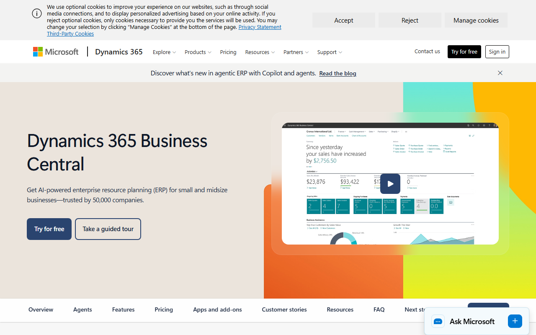Click the video preview thumbnail

[390, 183]
